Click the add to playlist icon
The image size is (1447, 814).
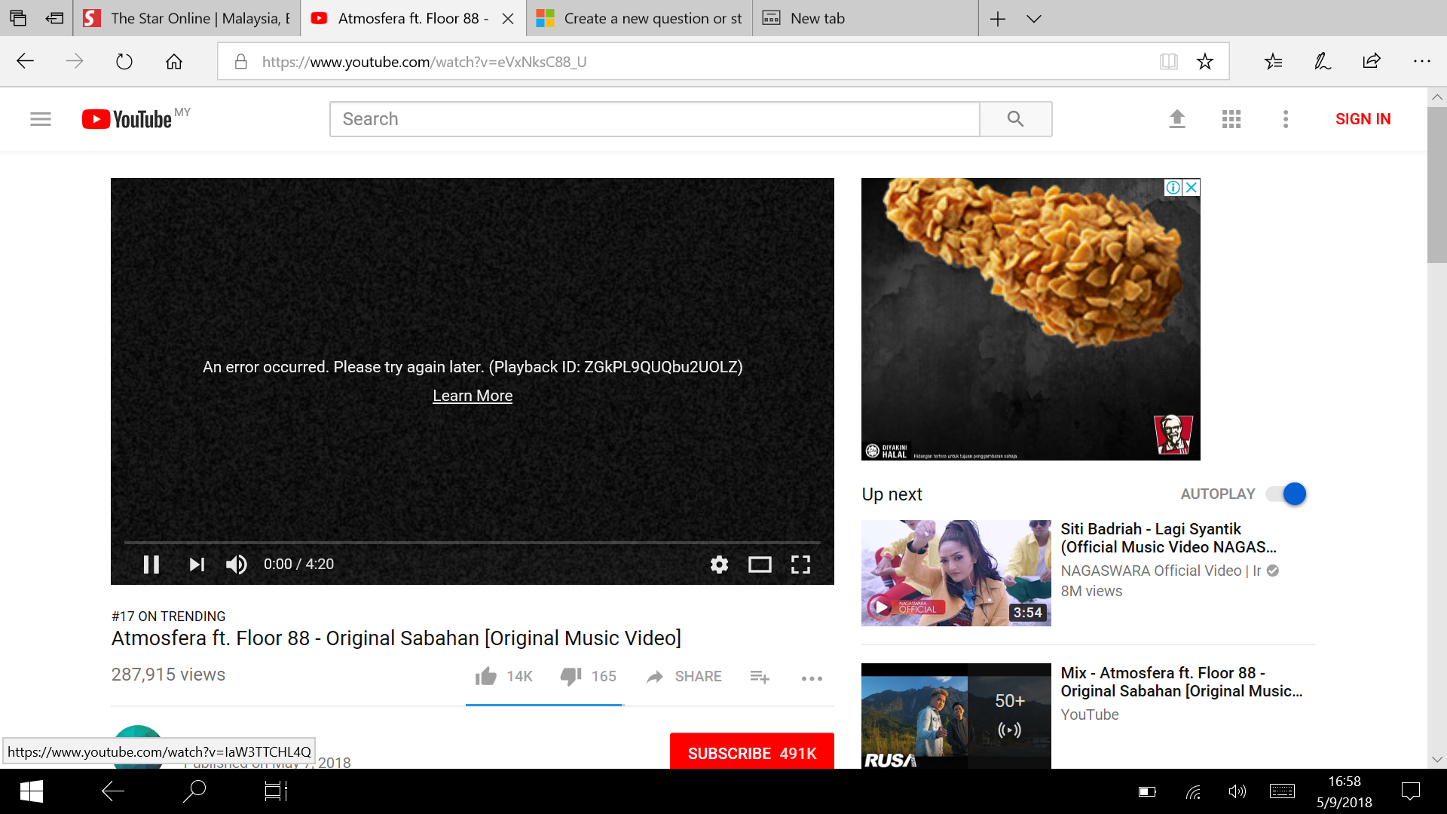(x=760, y=677)
